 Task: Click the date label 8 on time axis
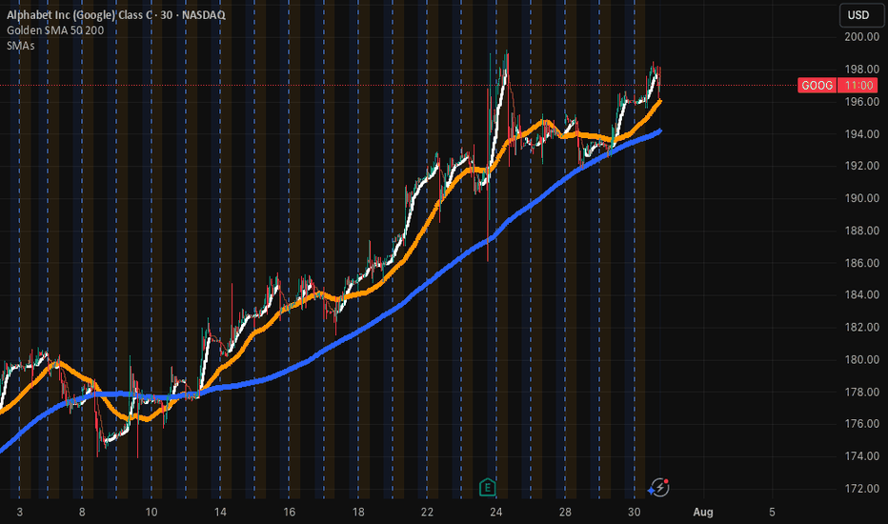pos(82,513)
